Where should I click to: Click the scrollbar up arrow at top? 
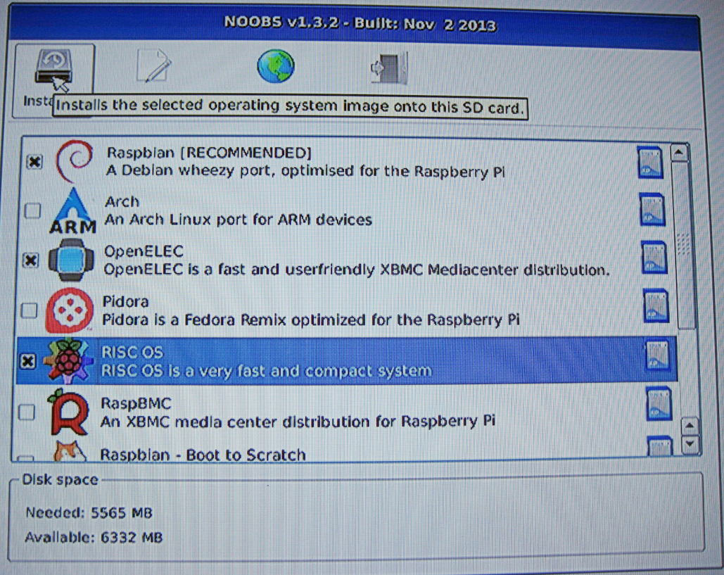(679, 153)
